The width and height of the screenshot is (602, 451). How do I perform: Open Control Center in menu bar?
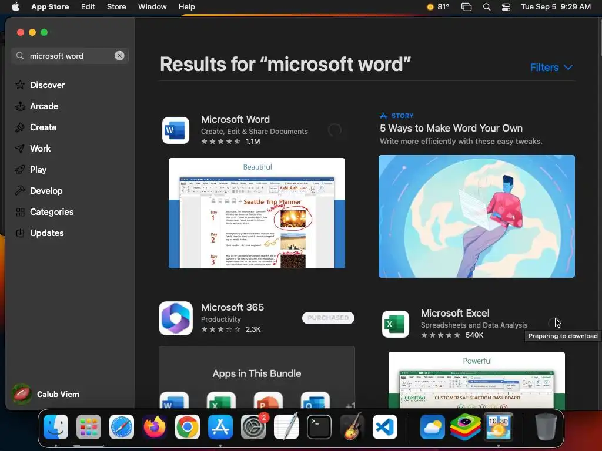[506, 7]
